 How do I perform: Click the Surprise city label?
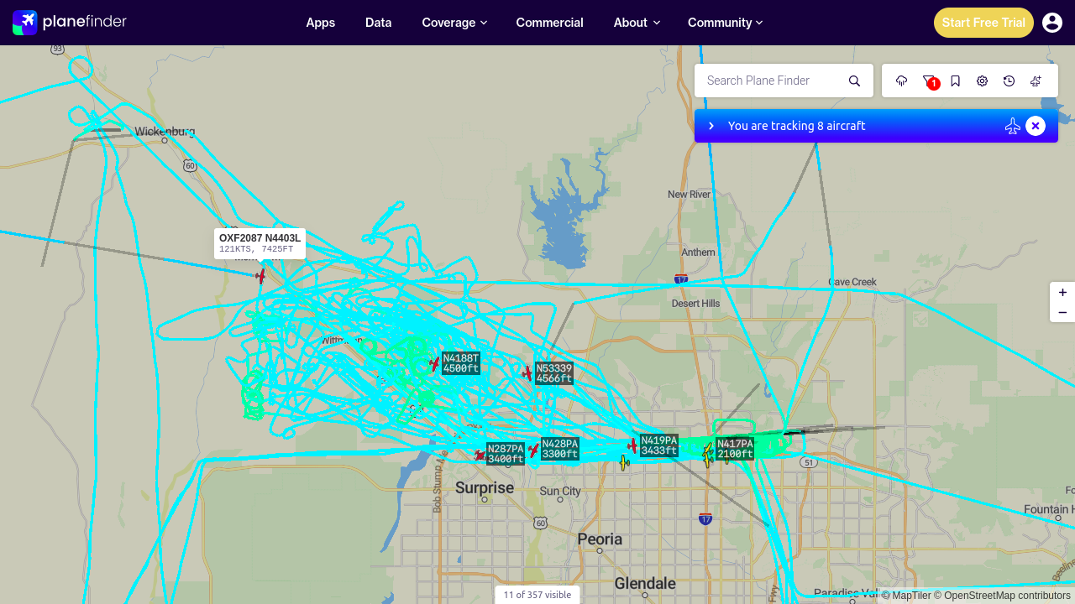(x=485, y=487)
